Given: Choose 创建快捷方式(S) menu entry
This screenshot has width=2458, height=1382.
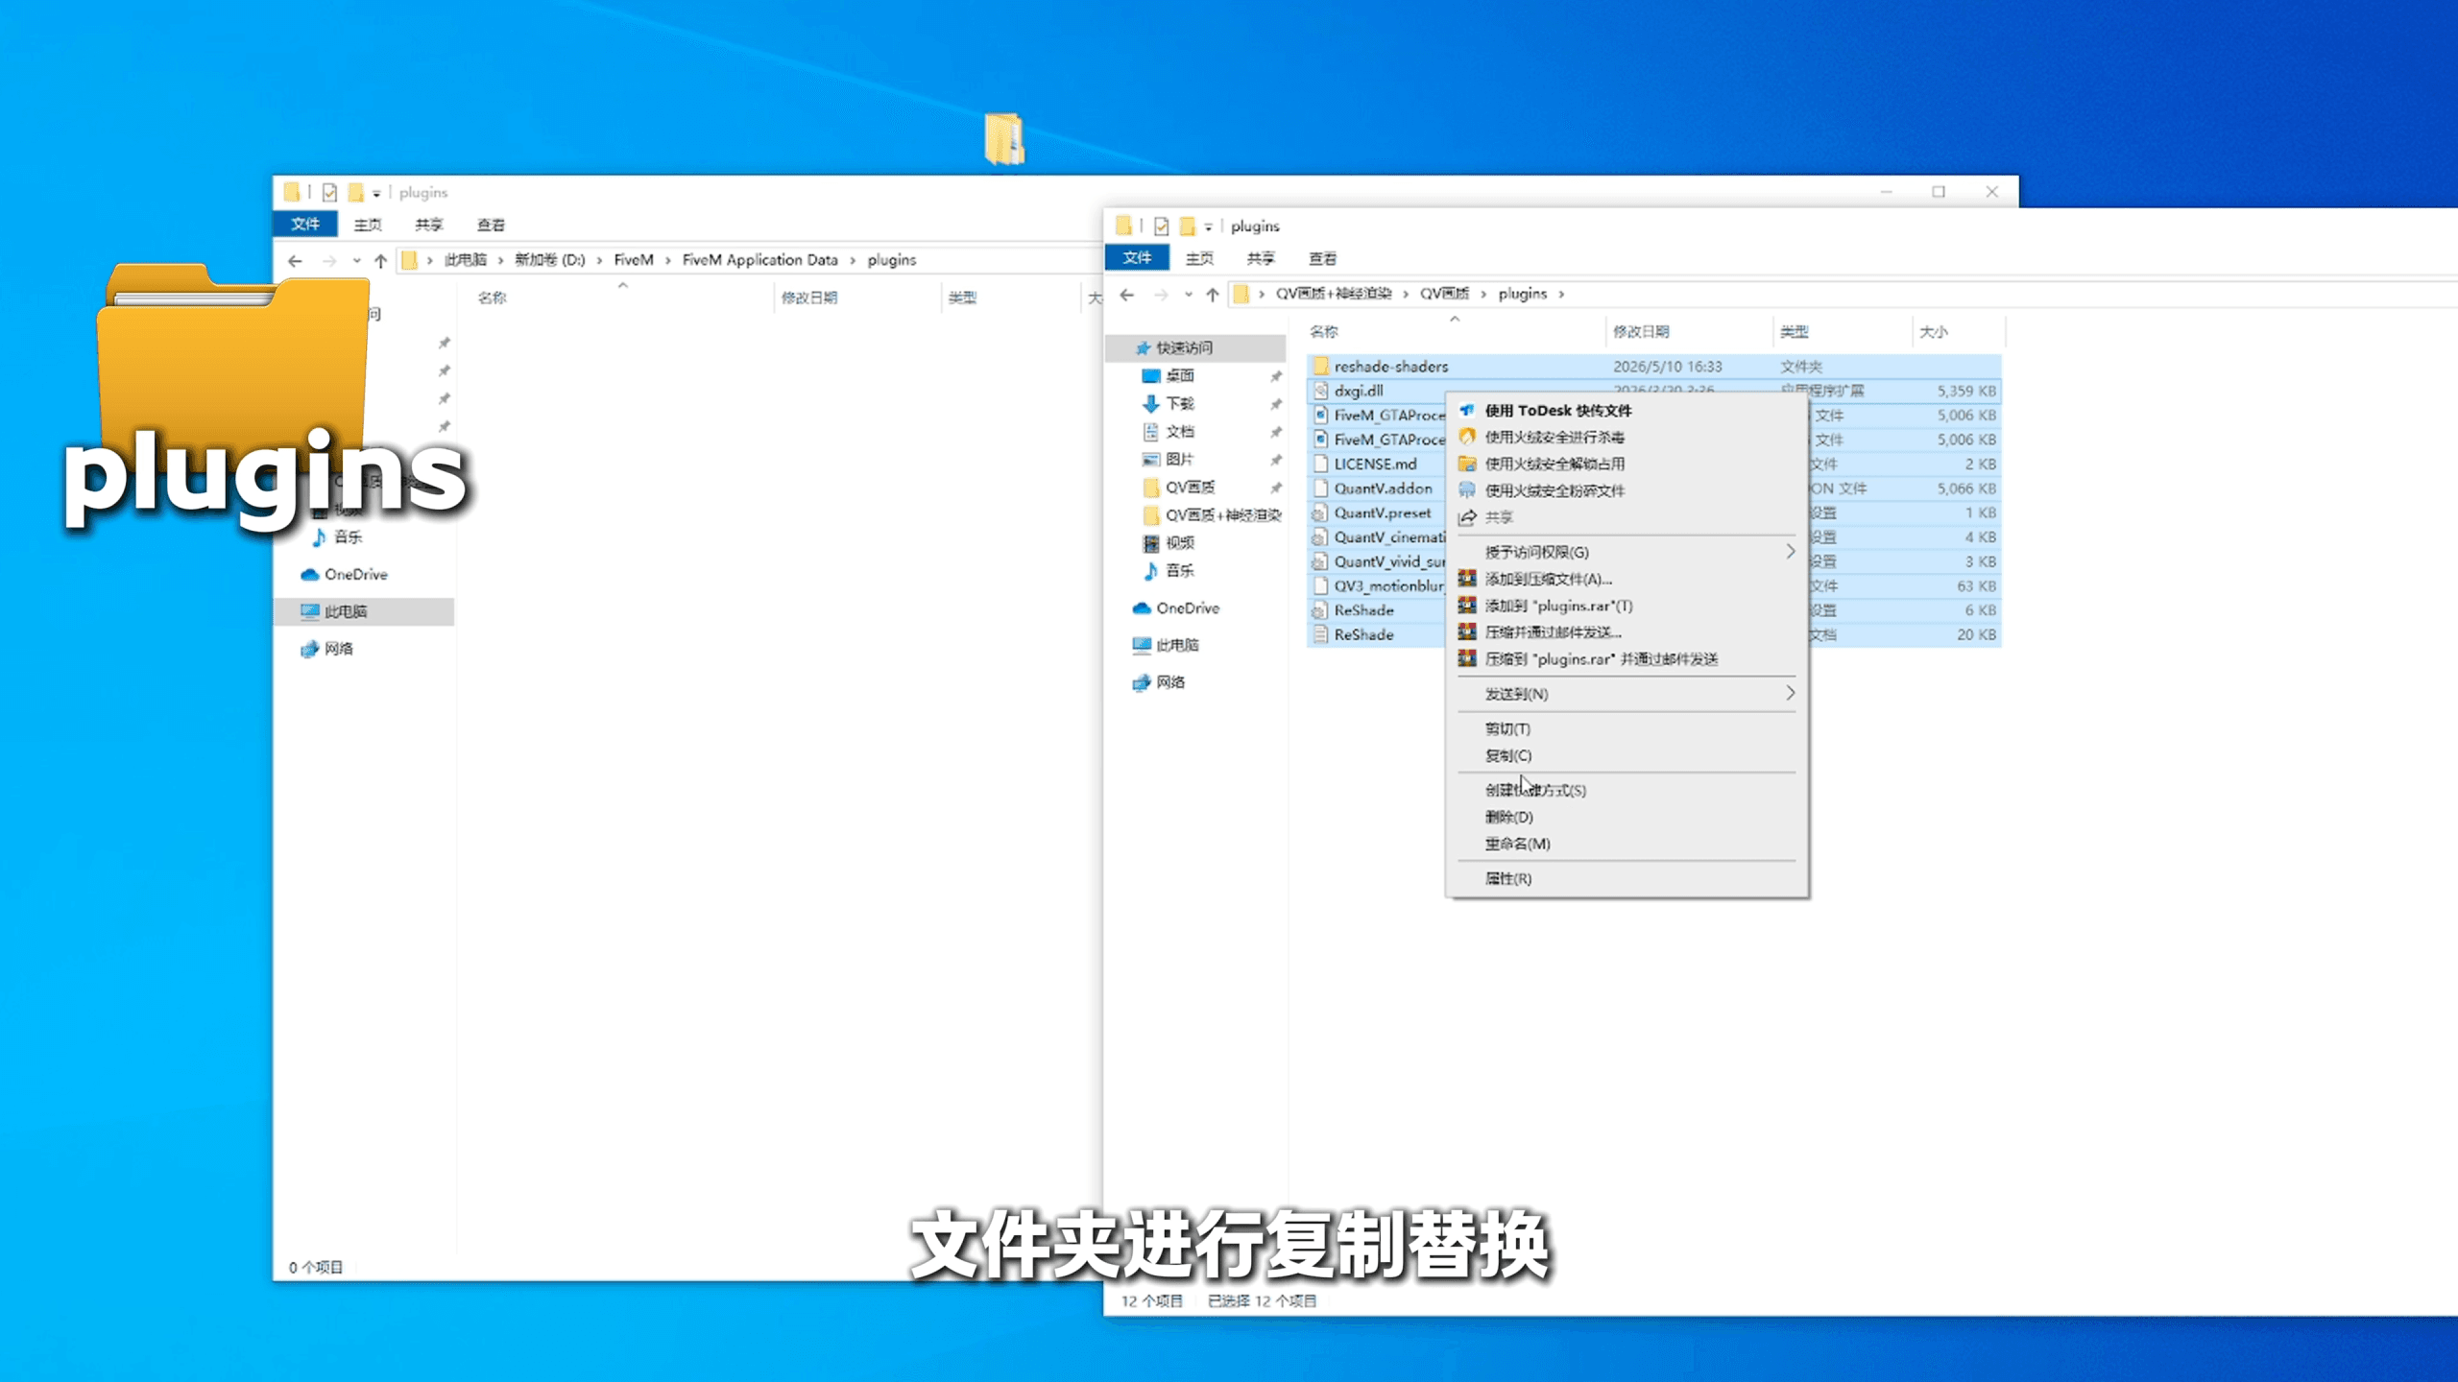Looking at the screenshot, I should 1534,790.
